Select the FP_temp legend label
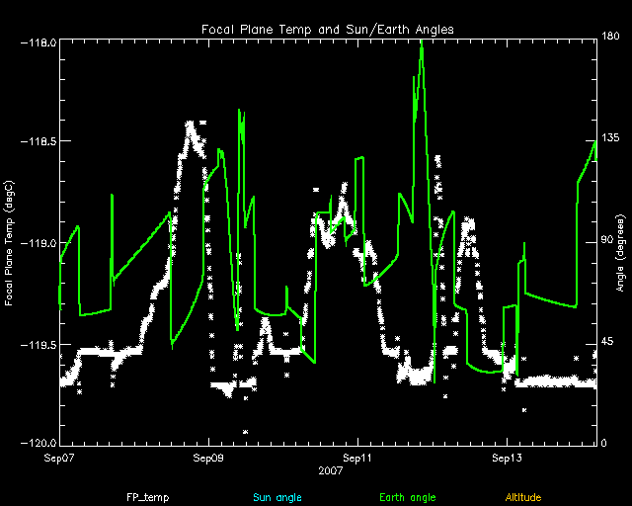The height and width of the screenshot is (506, 632). pyautogui.click(x=147, y=497)
